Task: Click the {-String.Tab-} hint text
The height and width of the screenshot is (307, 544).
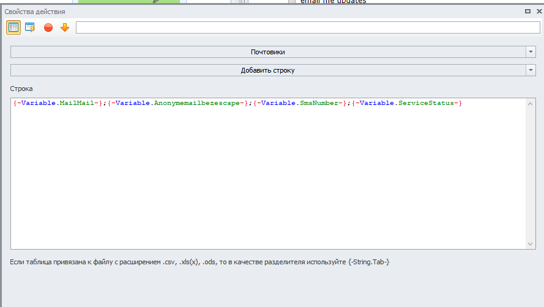Action: coord(369,262)
